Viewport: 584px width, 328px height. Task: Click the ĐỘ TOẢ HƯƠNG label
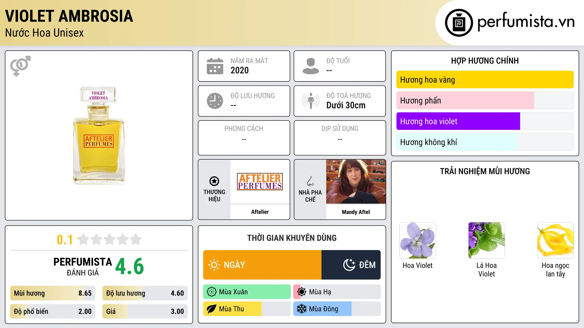pos(348,96)
